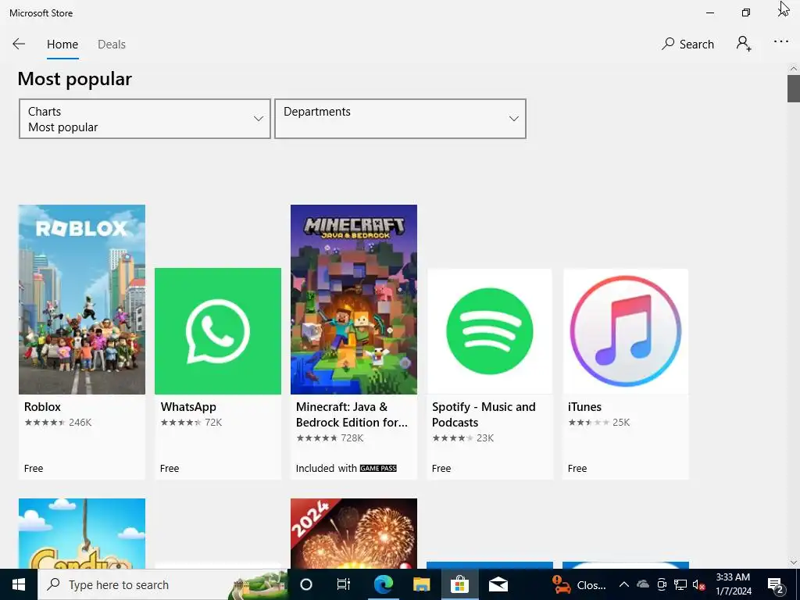Open the iTunes music note logo
800x600 pixels.
[626, 331]
